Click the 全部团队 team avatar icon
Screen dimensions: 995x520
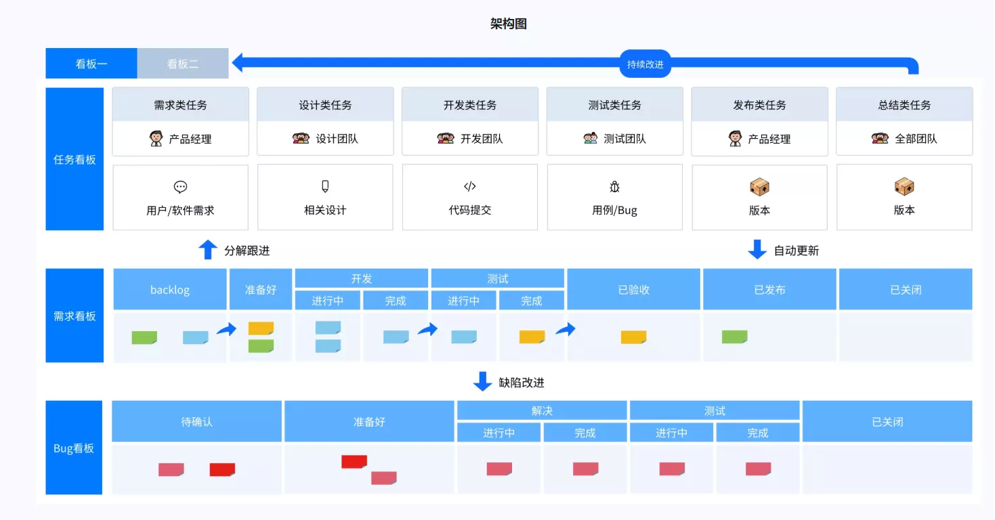coord(880,139)
